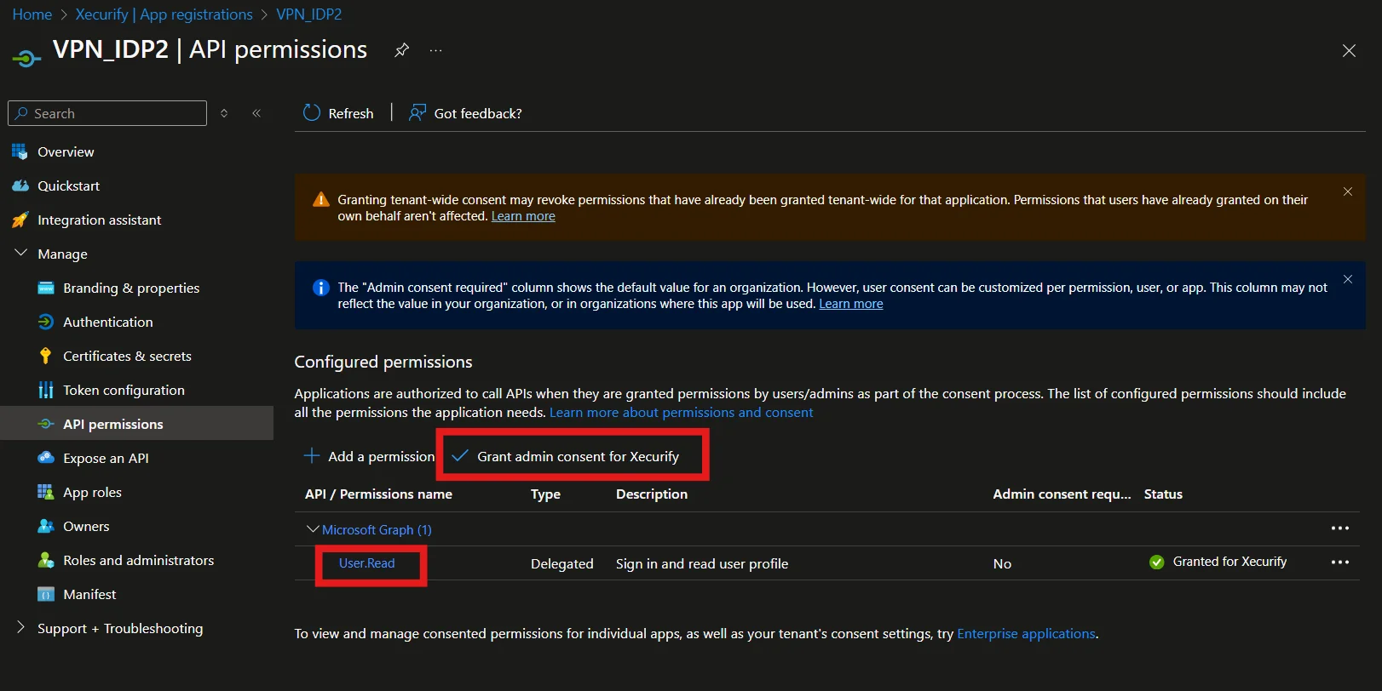
Task: Click the Manifest icon
Action: pyautogui.click(x=46, y=594)
